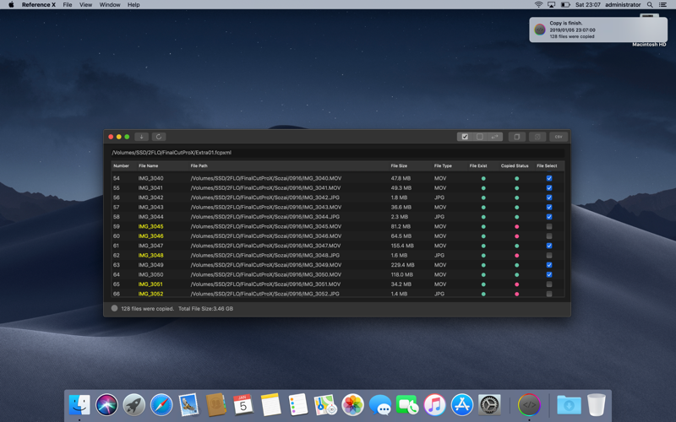Viewport: 676px width, 422px height.
Task: Click the green File Exist dot for IMG_3050
Action: (483, 275)
